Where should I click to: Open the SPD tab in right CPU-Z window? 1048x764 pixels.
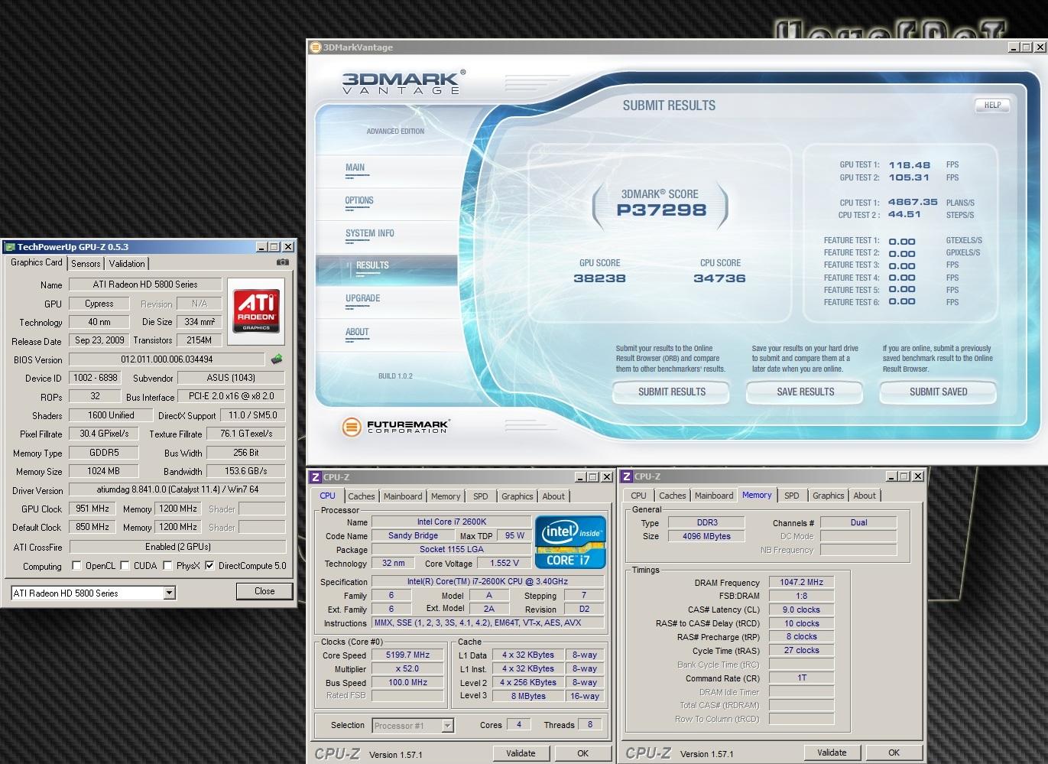pyautogui.click(x=792, y=496)
